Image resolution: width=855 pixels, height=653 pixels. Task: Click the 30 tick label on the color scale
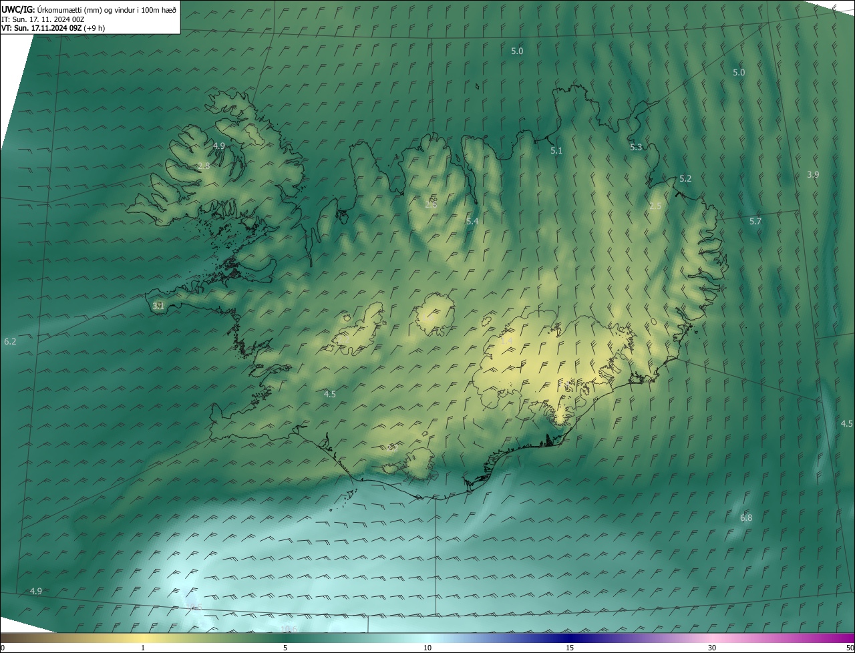pos(712,648)
